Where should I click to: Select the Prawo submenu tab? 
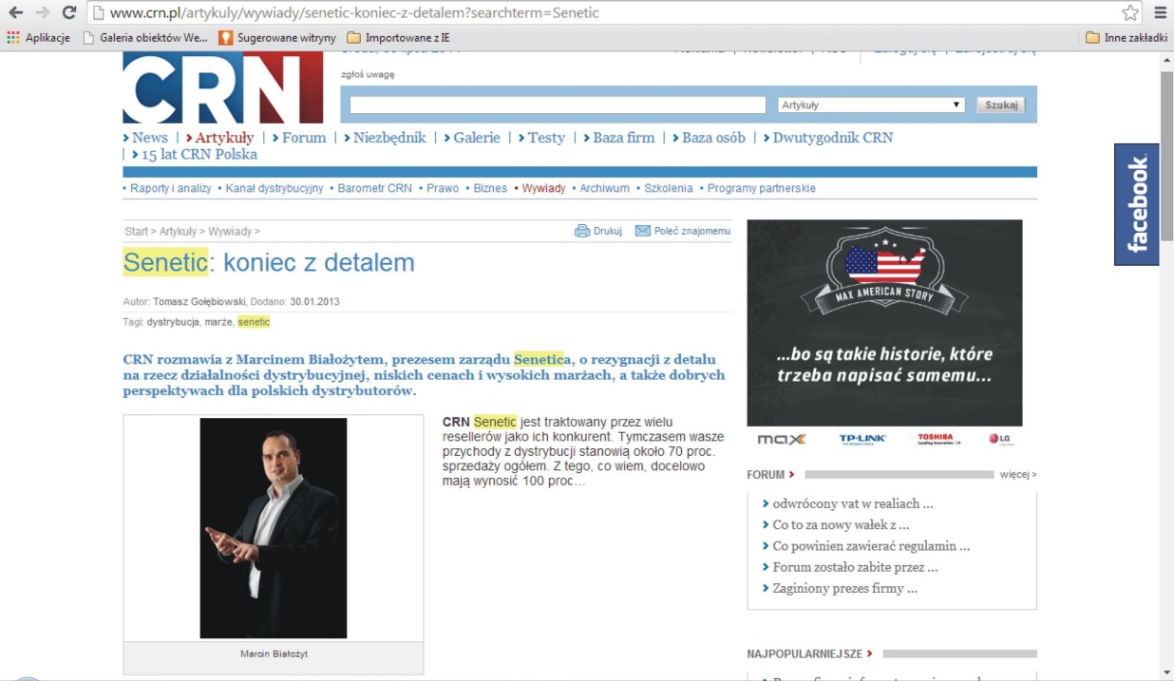443,188
